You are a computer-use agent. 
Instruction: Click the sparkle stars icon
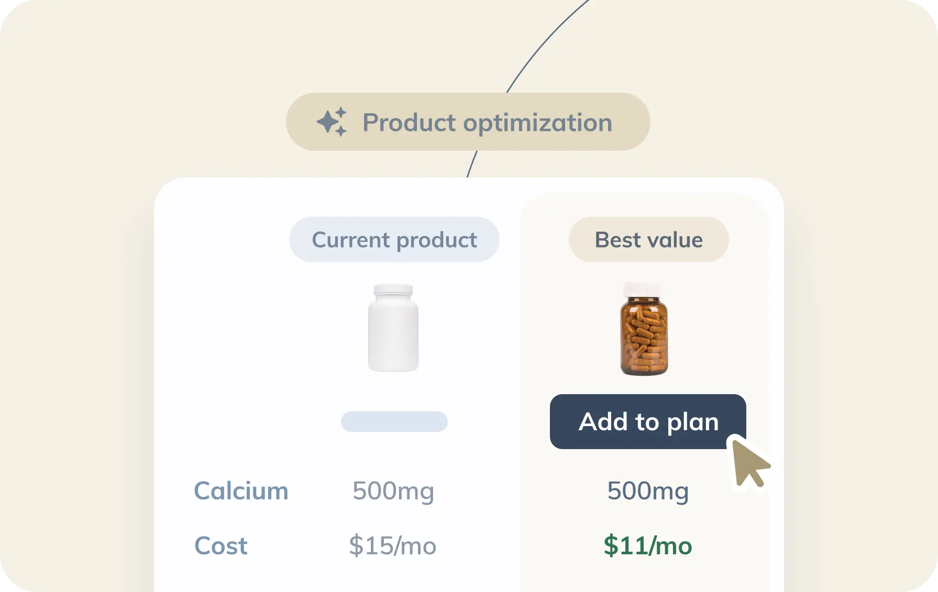pyautogui.click(x=332, y=122)
